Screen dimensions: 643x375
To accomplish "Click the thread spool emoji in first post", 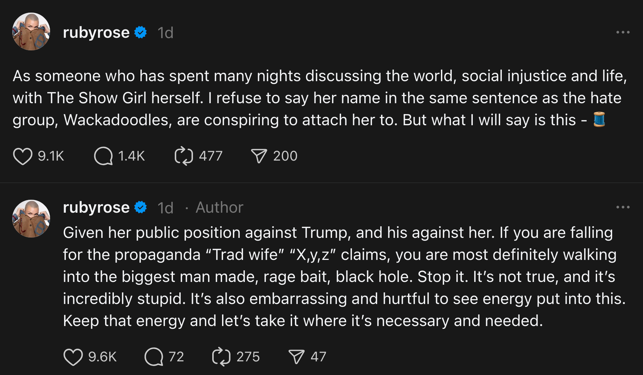I will [x=599, y=120].
